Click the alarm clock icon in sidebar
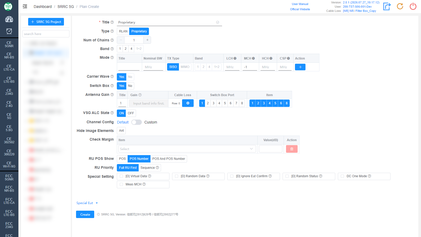Viewport: 421px width, 237px height. 9,31
